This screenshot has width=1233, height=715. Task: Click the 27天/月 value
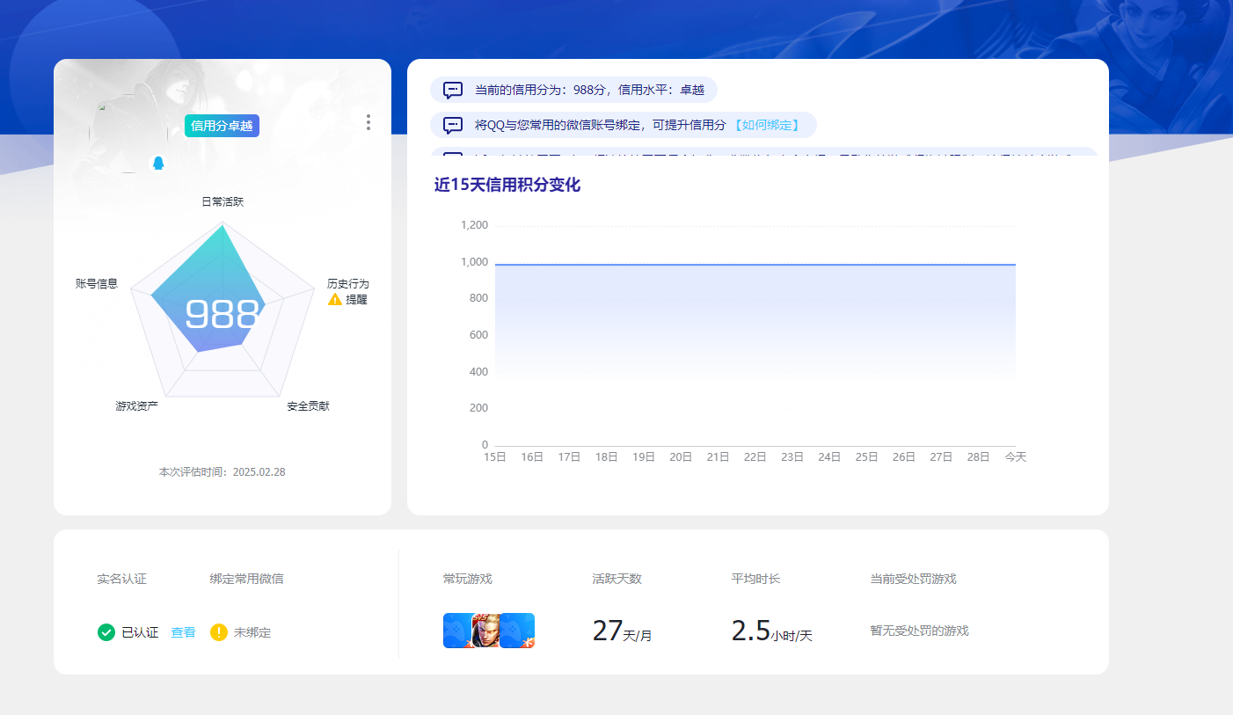tap(622, 631)
